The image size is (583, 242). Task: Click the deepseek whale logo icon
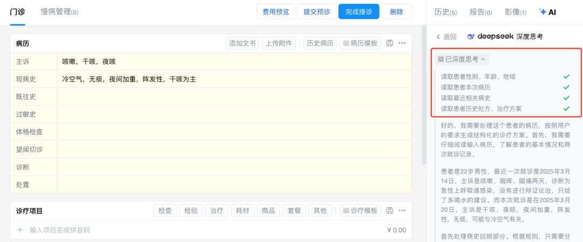click(471, 36)
